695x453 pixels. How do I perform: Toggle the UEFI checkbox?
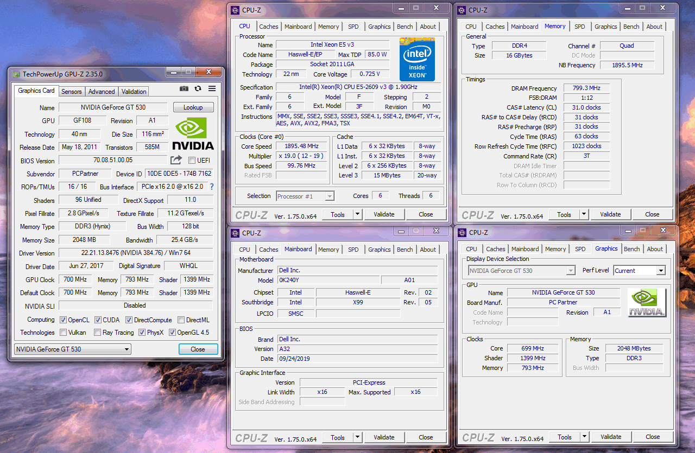coord(192,160)
